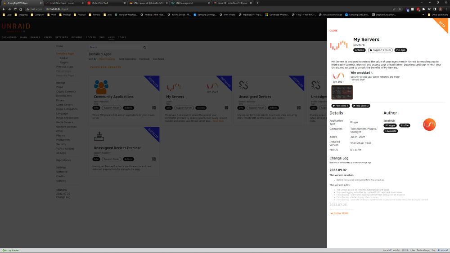Switch to the My LastPass Vault tab

106,3
